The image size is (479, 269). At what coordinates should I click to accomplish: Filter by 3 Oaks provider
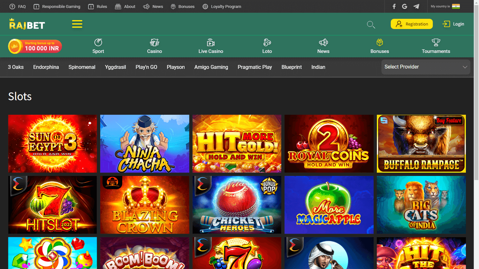pyautogui.click(x=16, y=67)
